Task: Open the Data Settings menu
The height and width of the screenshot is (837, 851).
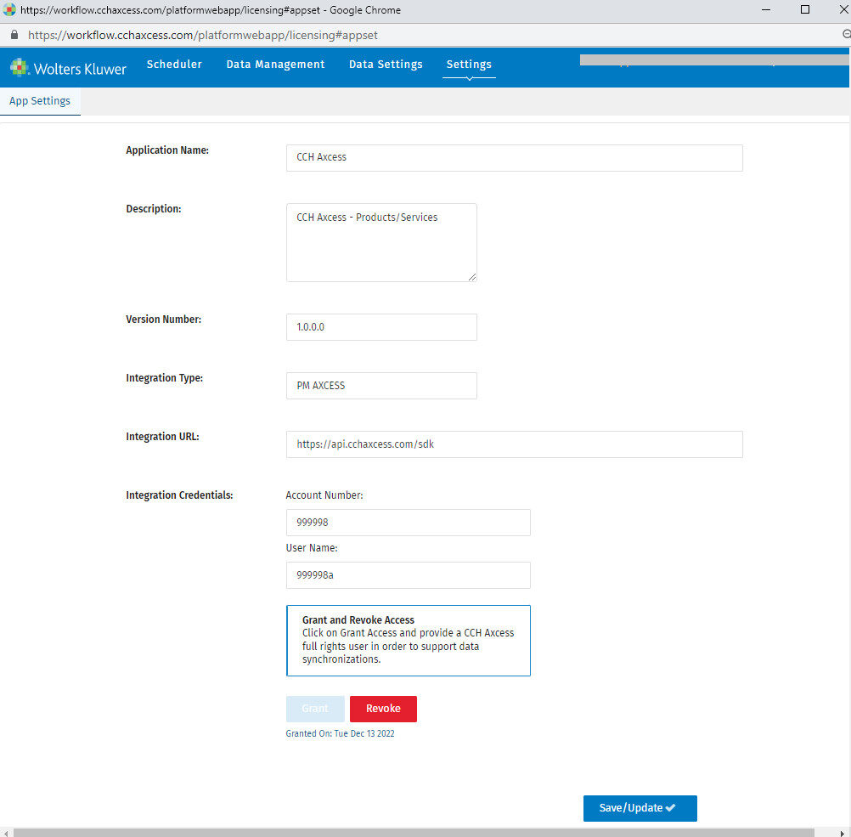Action: pyautogui.click(x=386, y=64)
